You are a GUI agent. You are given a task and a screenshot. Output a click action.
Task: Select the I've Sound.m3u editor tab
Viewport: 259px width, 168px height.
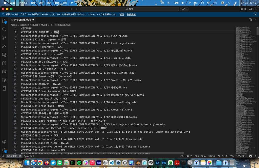(22, 20)
